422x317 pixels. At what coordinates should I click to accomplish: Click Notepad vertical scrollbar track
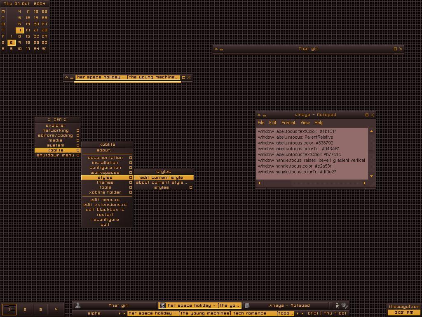[371, 154]
